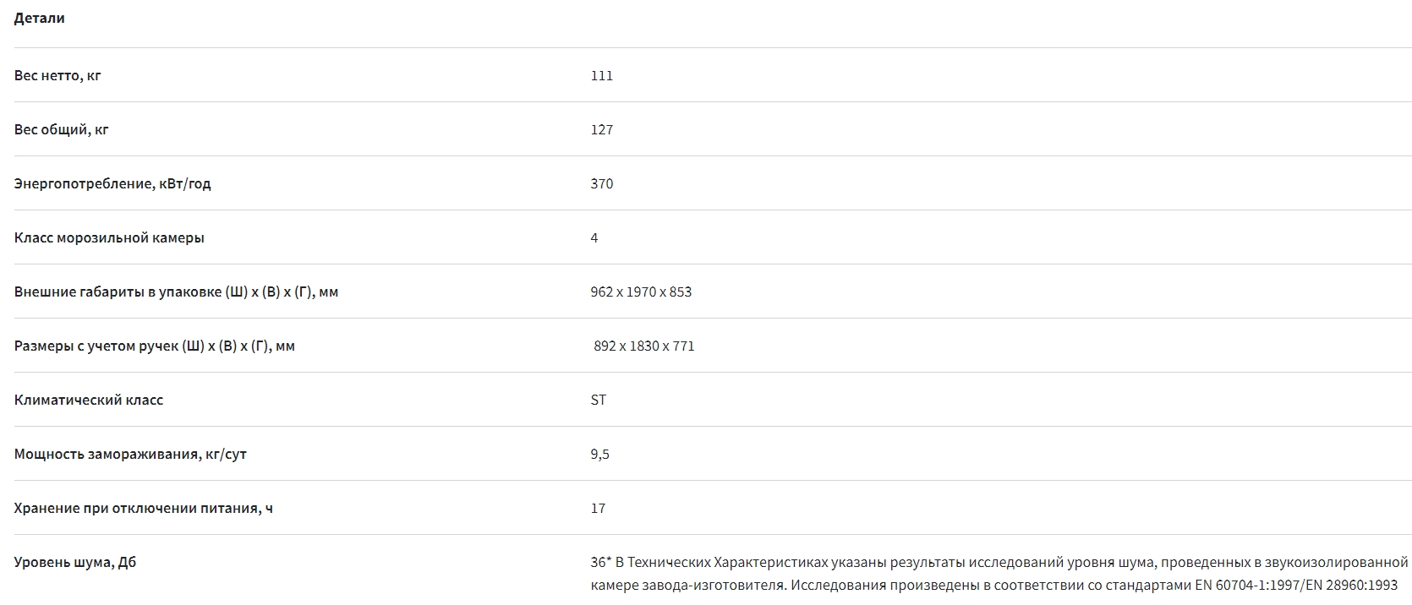1412x605 pixels.
Task: Click the "Климатический класс" label
Action: 89,401
